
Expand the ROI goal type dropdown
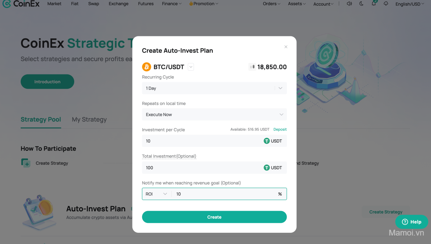(156, 194)
